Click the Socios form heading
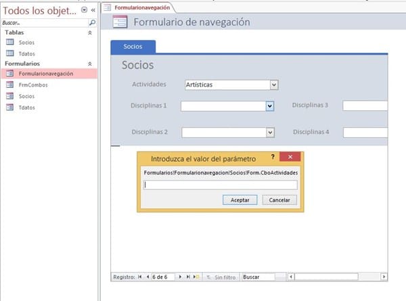The height and width of the screenshot is (301, 406). tap(138, 65)
